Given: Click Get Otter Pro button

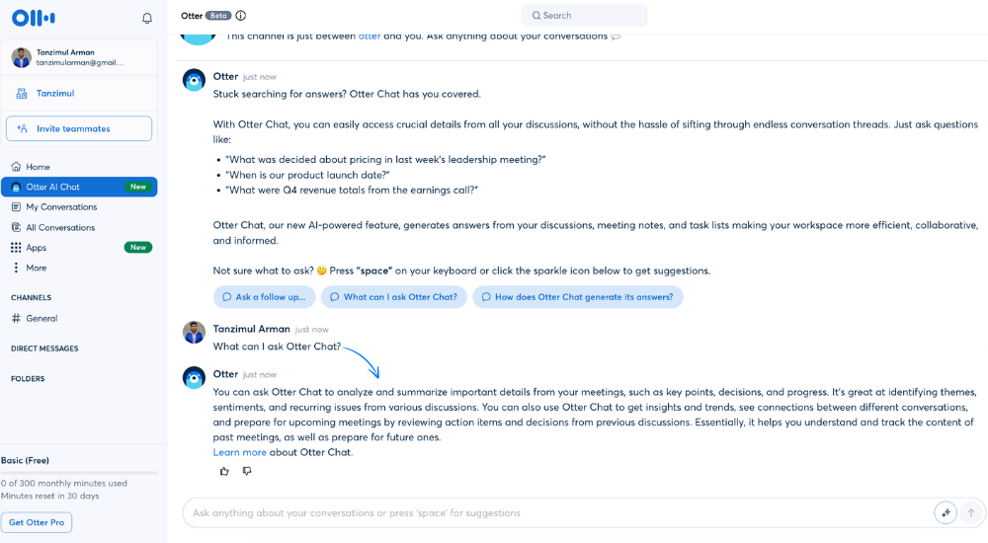Looking at the screenshot, I should [x=37, y=522].
